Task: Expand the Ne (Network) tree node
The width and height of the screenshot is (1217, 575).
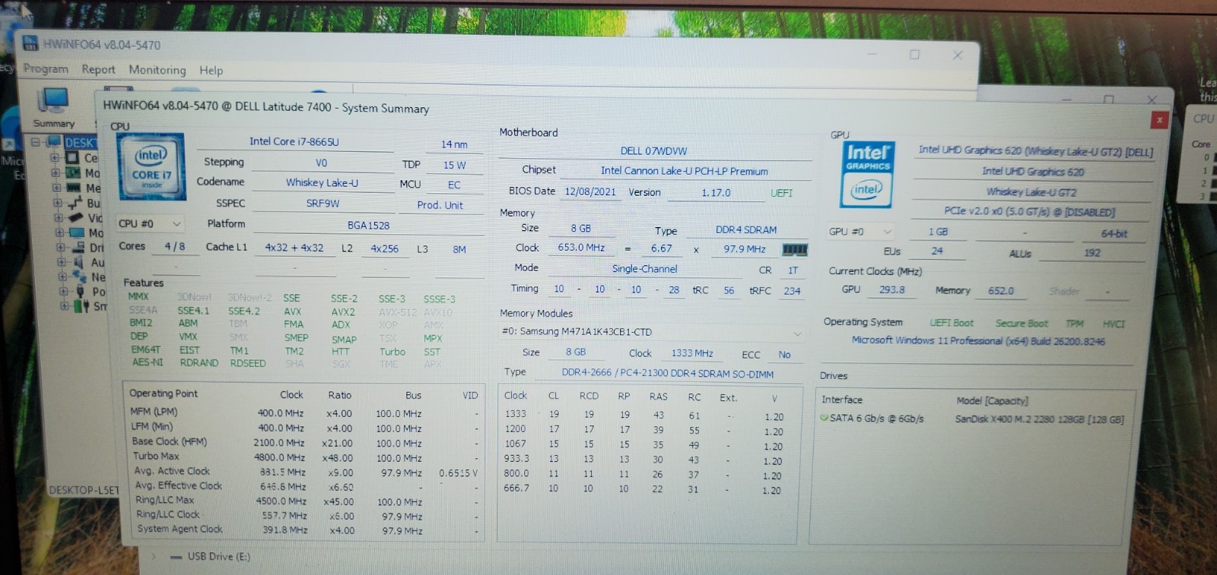Action: coord(63,276)
